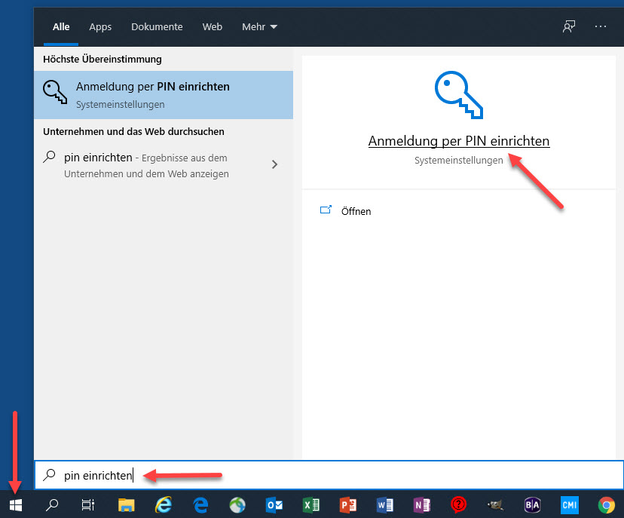This screenshot has width=624, height=518.
Task: Switch to the Web tab
Action: click(x=212, y=26)
